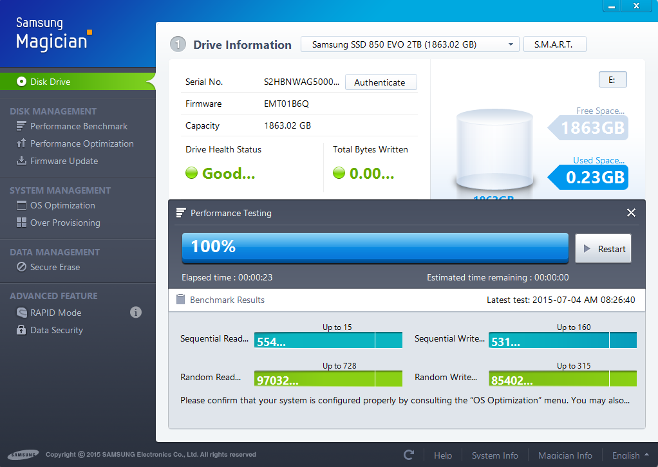Restart the performance benchmark test
Image resolution: width=658 pixels, height=467 pixels.
[x=603, y=249]
